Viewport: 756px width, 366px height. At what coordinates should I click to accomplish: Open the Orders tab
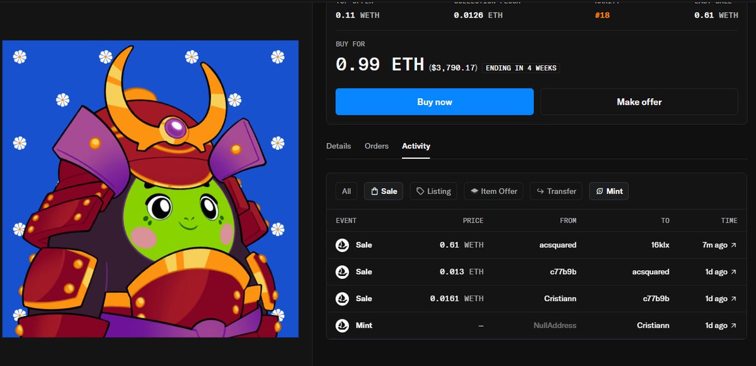coord(376,146)
